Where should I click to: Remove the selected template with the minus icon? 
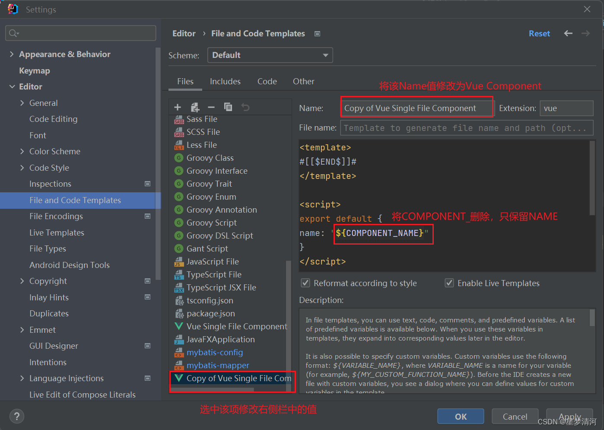211,107
